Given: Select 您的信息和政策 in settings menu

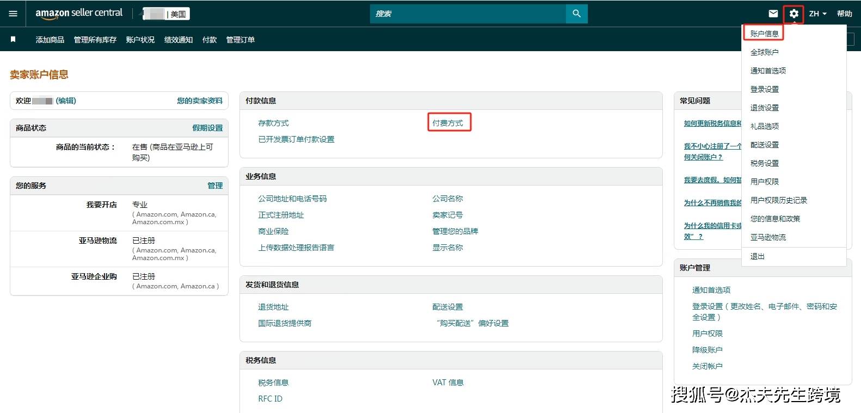Looking at the screenshot, I should pyautogui.click(x=775, y=219).
